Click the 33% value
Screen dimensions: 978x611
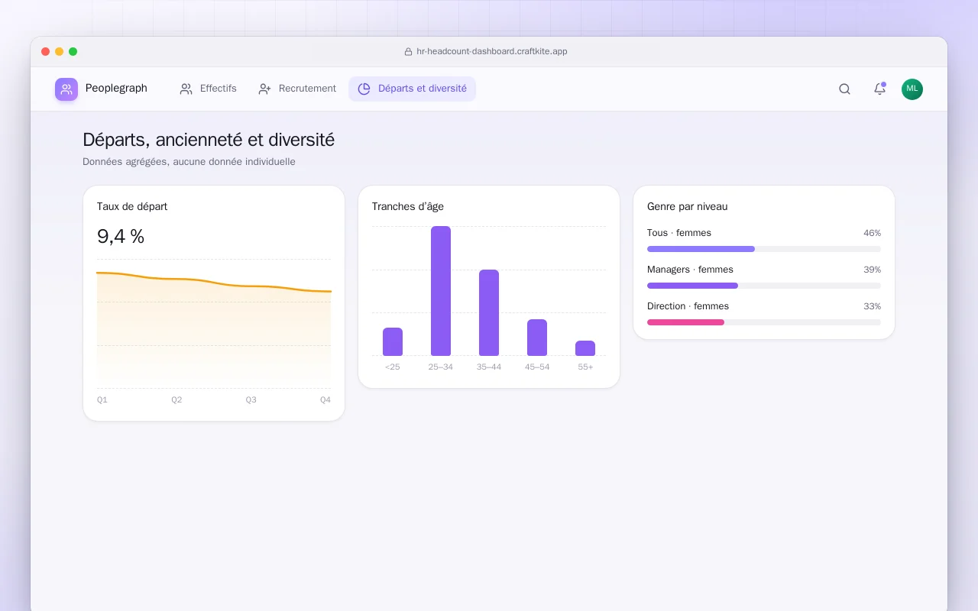[x=872, y=306]
